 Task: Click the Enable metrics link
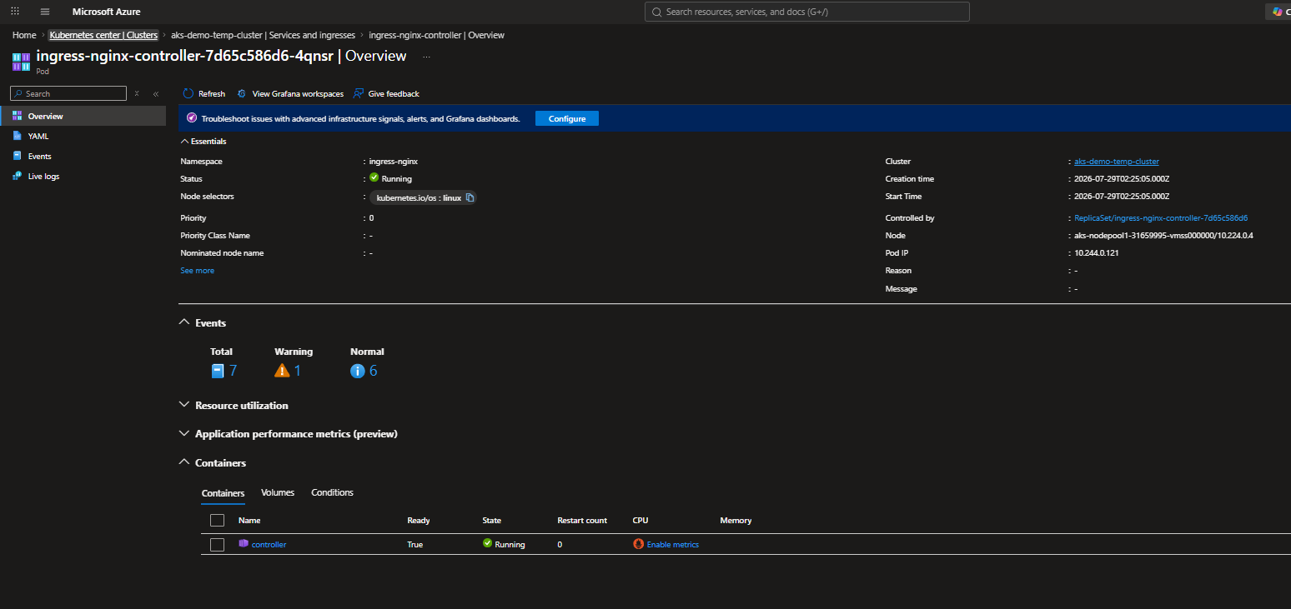tap(673, 545)
